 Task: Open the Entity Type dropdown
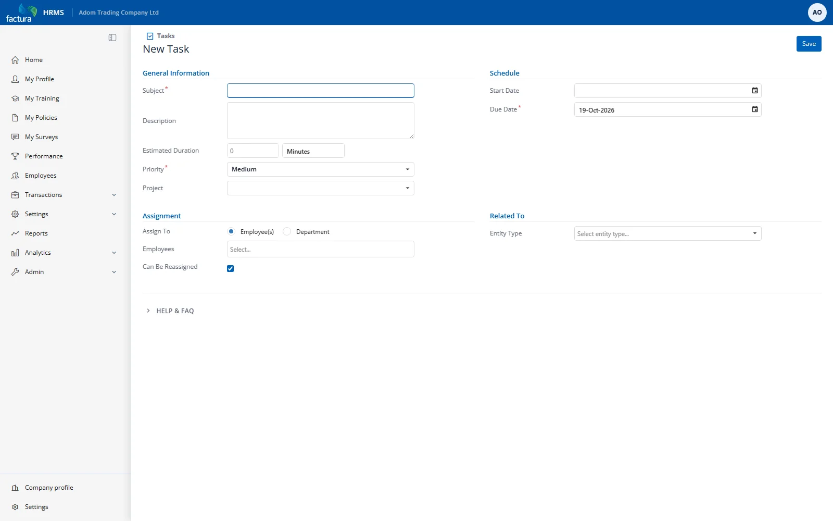(668, 233)
